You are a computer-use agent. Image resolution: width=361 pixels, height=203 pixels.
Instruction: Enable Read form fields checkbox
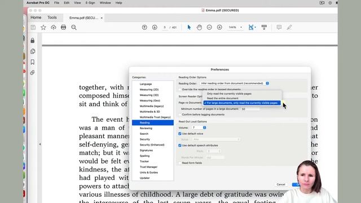(x=180, y=163)
